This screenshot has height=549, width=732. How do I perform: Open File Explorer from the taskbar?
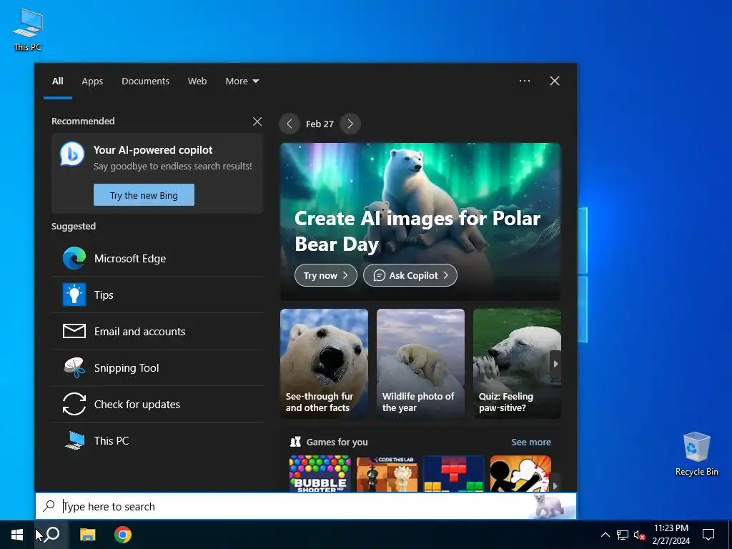click(x=87, y=535)
